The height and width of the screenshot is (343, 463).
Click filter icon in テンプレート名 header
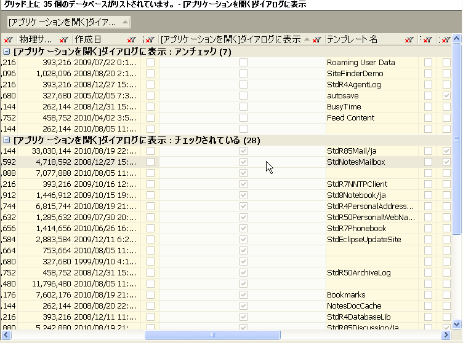click(x=409, y=40)
